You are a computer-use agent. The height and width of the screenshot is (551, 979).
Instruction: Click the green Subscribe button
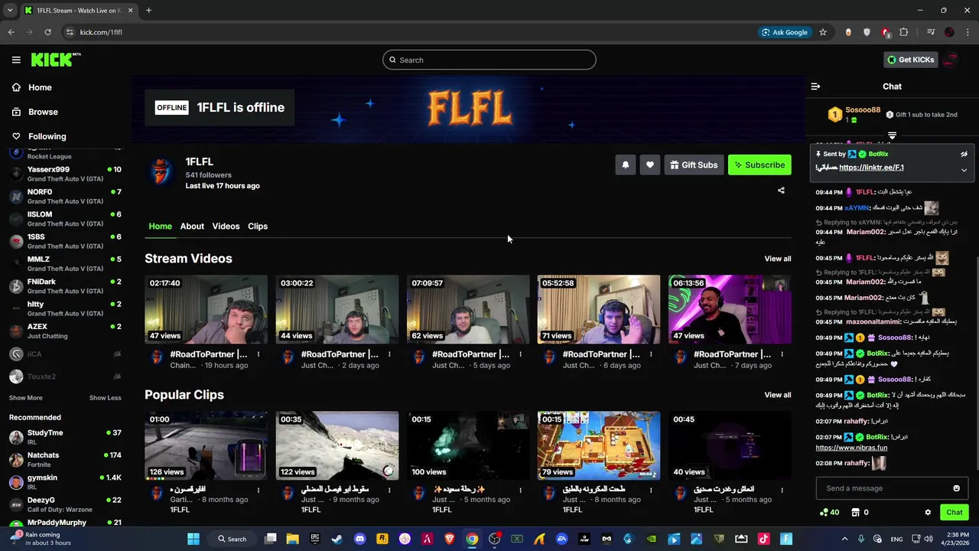759,165
